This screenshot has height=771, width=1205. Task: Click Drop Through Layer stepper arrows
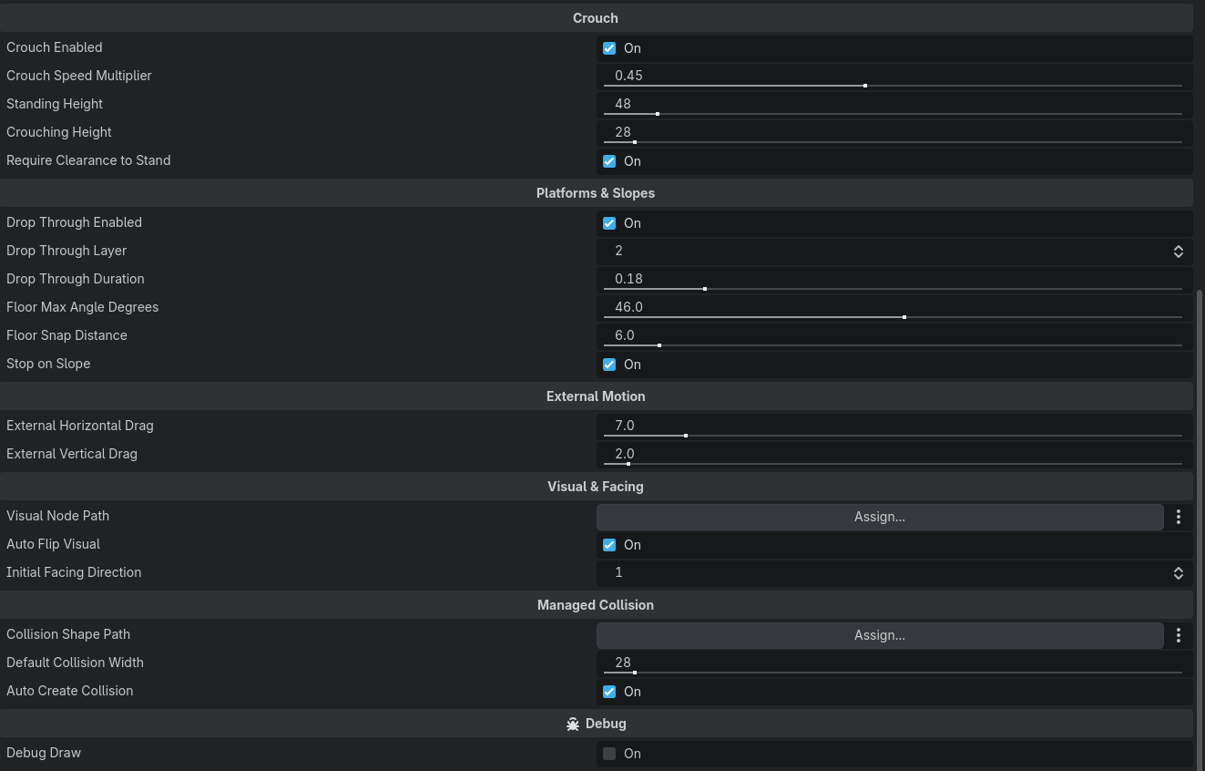click(1178, 251)
